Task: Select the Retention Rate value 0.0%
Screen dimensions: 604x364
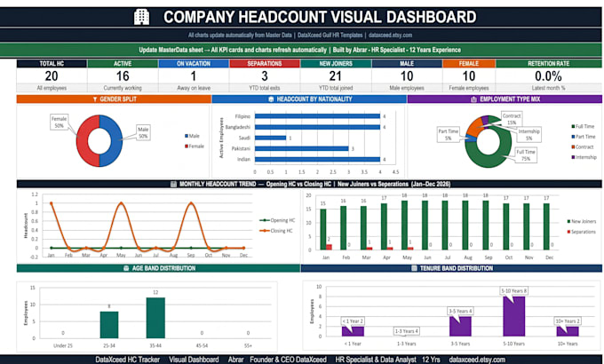Action: (549, 76)
